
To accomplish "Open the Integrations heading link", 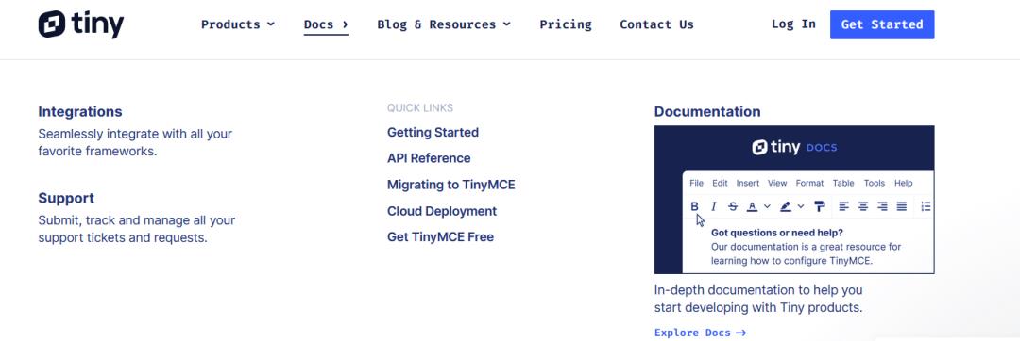I will pyautogui.click(x=80, y=111).
